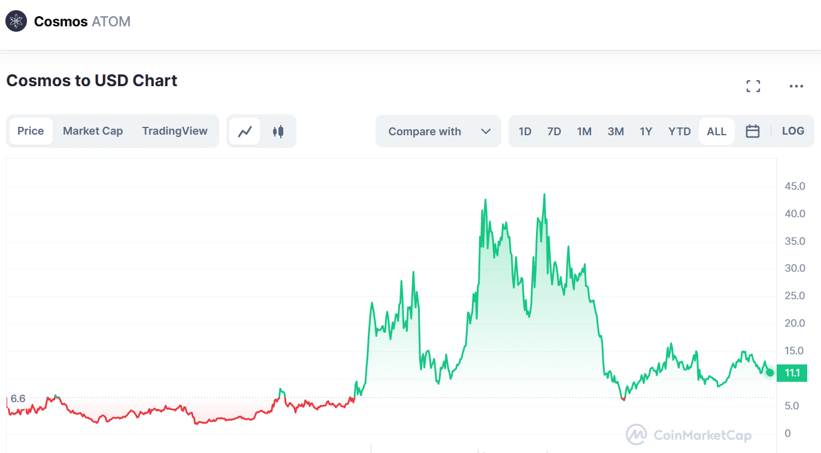Expand the Compare with dropdown

click(x=438, y=132)
